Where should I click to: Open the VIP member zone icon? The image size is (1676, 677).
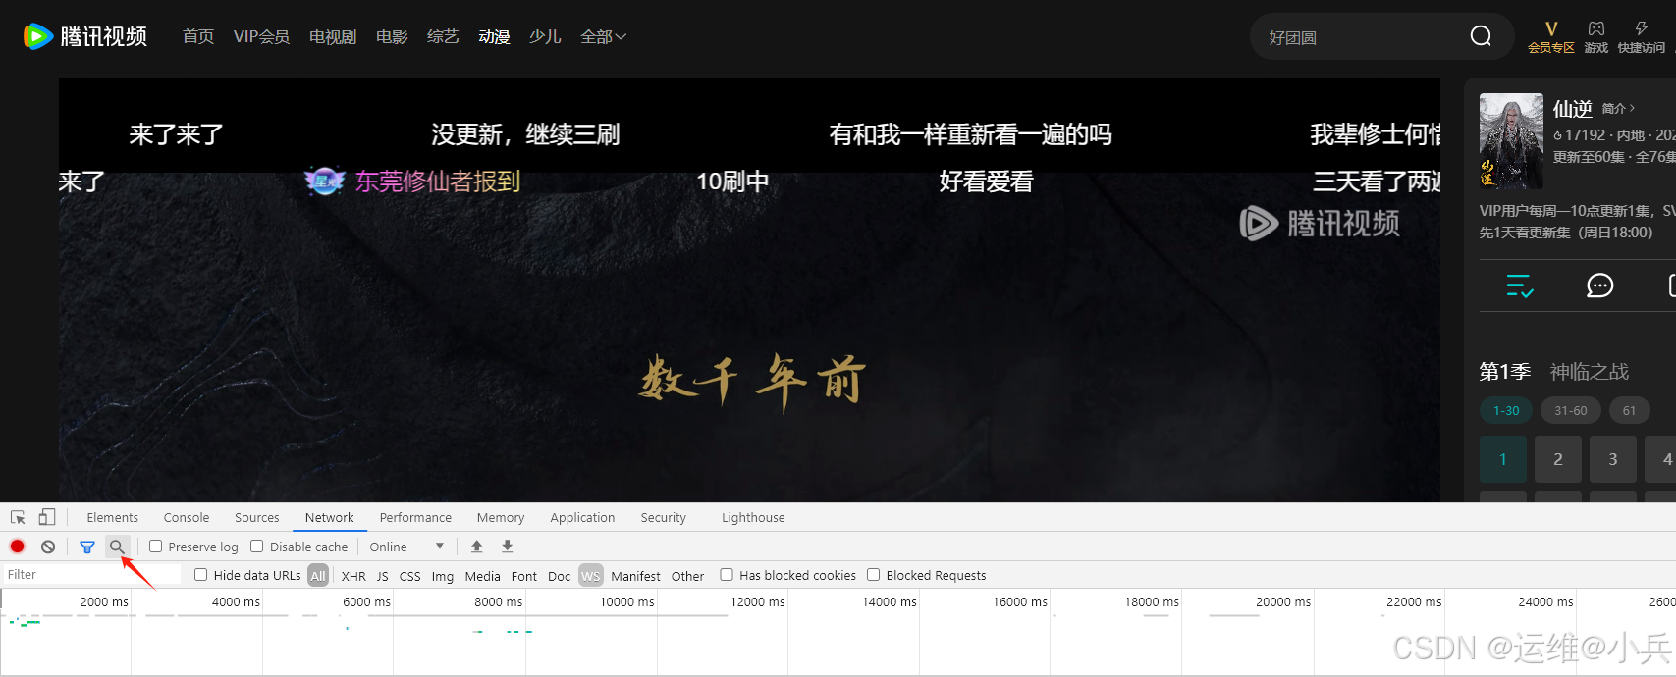1551,36
